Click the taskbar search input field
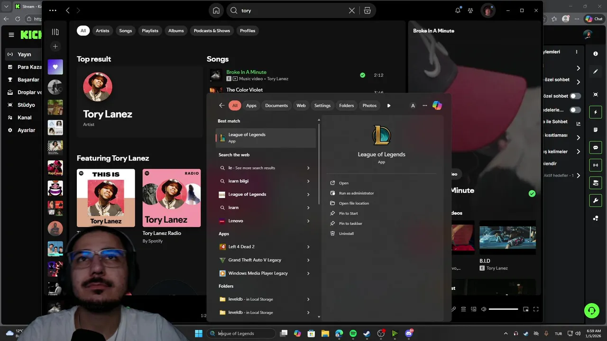Image resolution: width=607 pixels, height=341 pixels. 241,333
